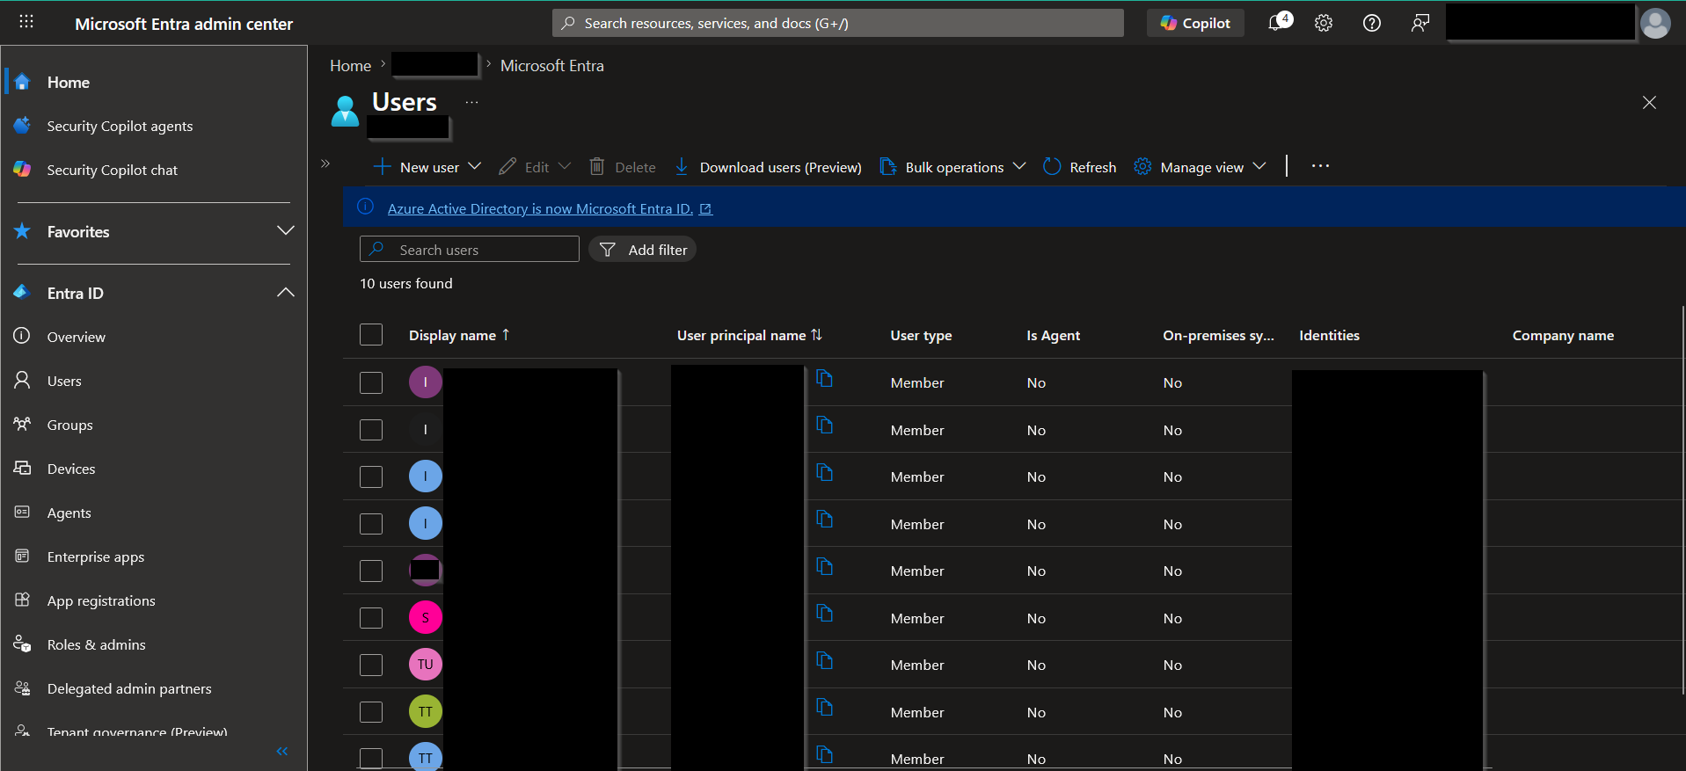Close the Users blade
Viewport: 1686px width, 771px height.
click(x=1649, y=103)
